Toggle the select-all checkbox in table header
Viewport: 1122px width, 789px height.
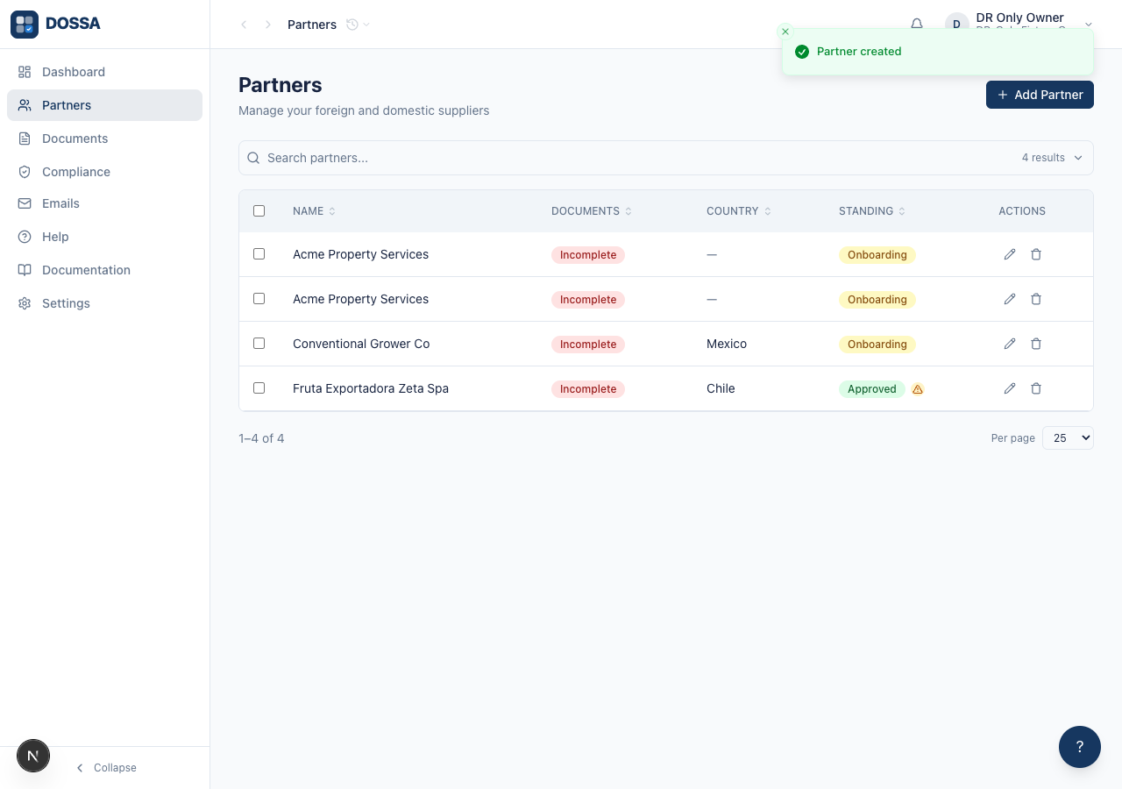pos(259,210)
